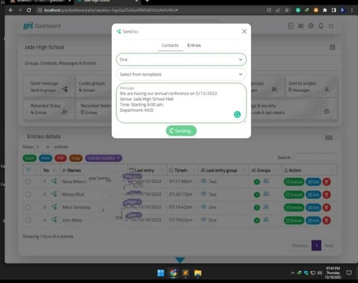358x283 pixels.
Task: Toggle the eye icon in Nova Miles row
Action: coord(204,181)
